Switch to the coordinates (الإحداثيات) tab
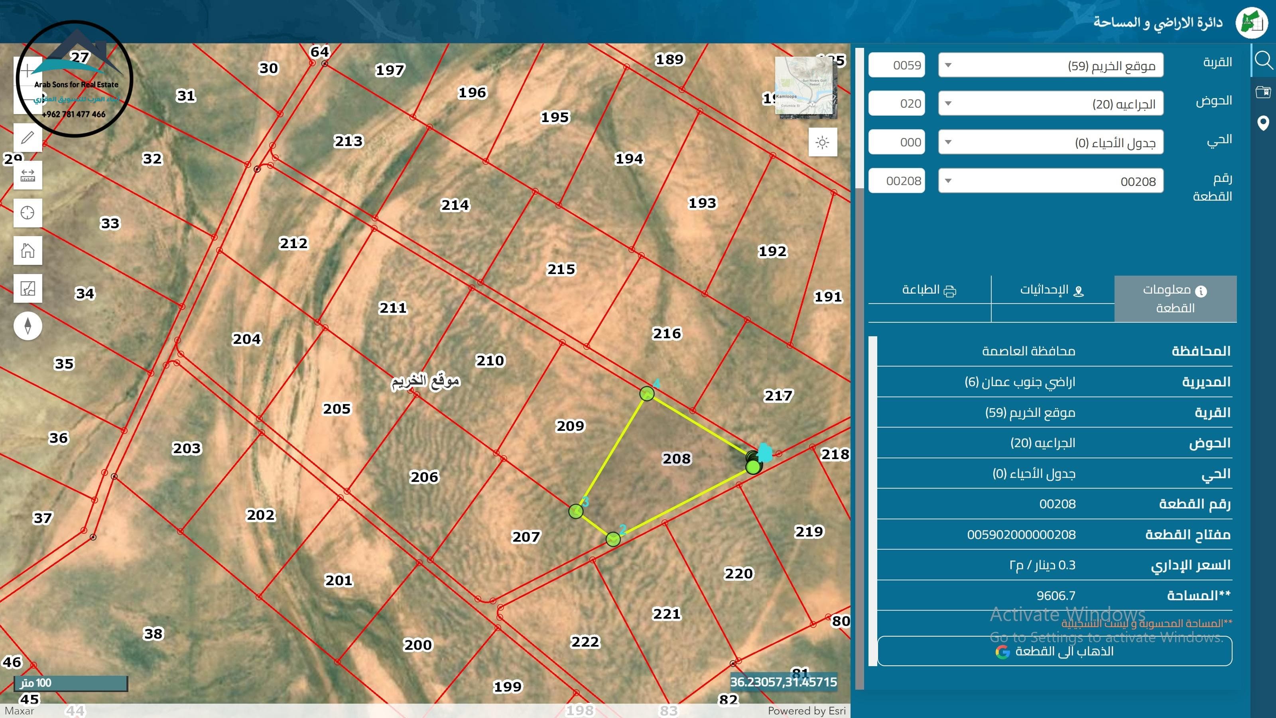The height and width of the screenshot is (718, 1276). (x=1052, y=290)
